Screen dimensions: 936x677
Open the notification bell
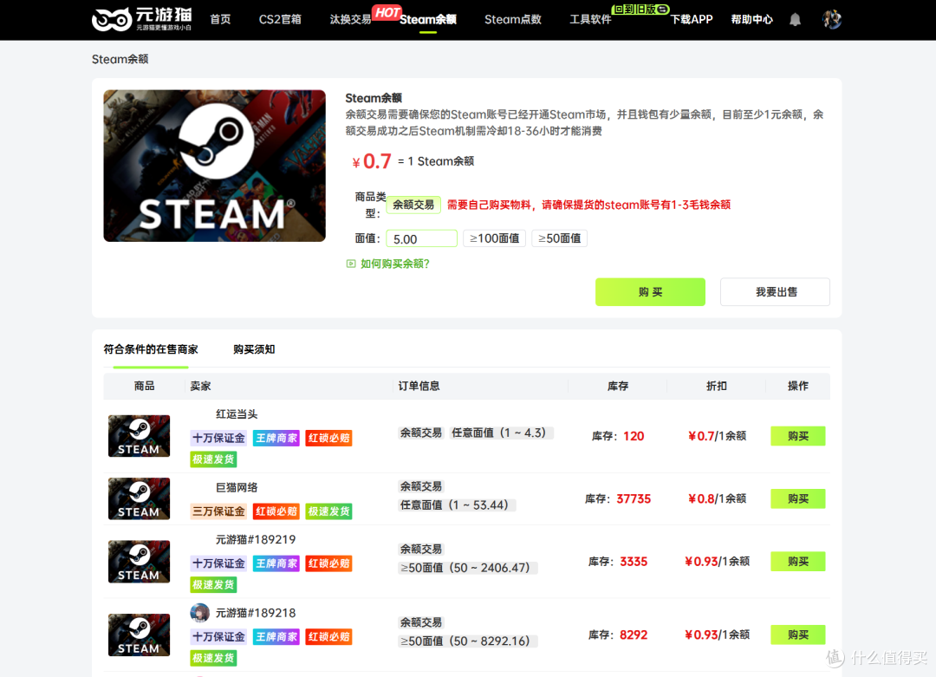[795, 20]
